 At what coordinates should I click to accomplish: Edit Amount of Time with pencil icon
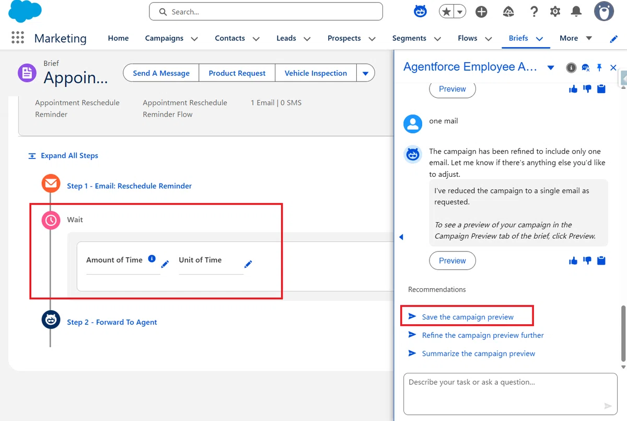(x=165, y=264)
